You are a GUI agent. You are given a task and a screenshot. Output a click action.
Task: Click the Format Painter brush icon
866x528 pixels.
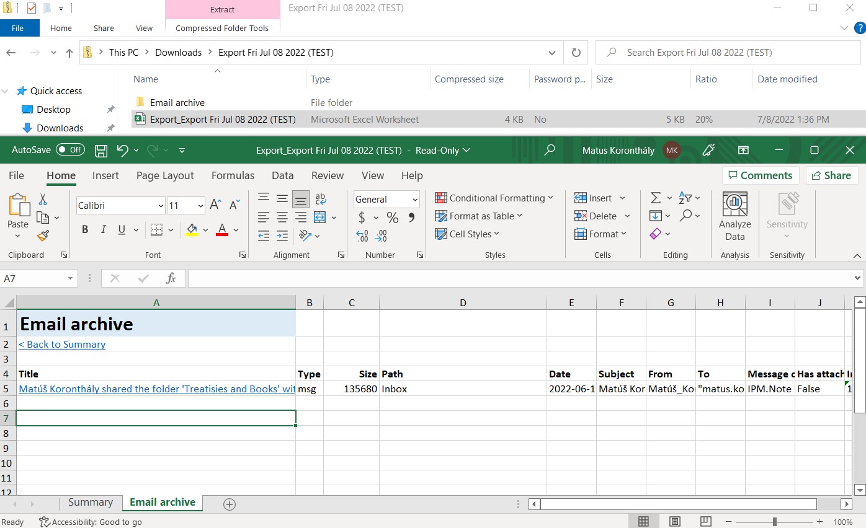[43, 236]
